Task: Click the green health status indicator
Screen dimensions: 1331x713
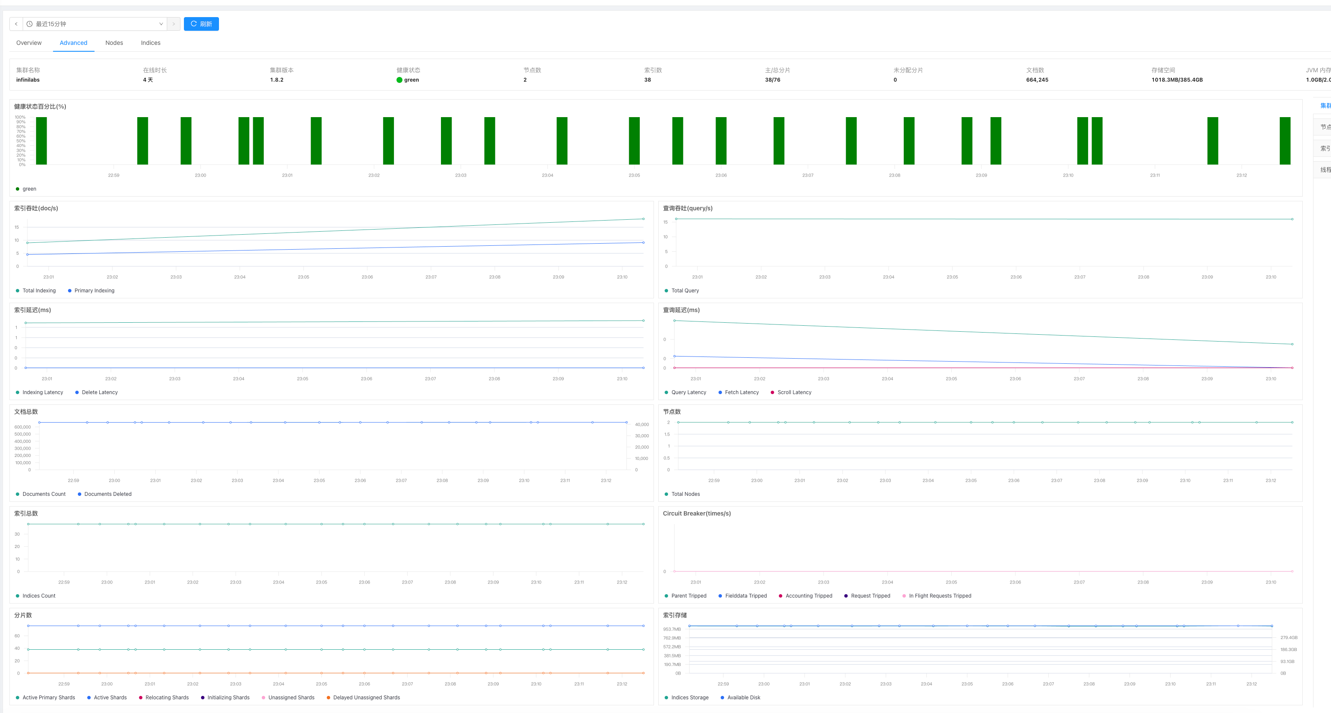Action: [399, 80]
